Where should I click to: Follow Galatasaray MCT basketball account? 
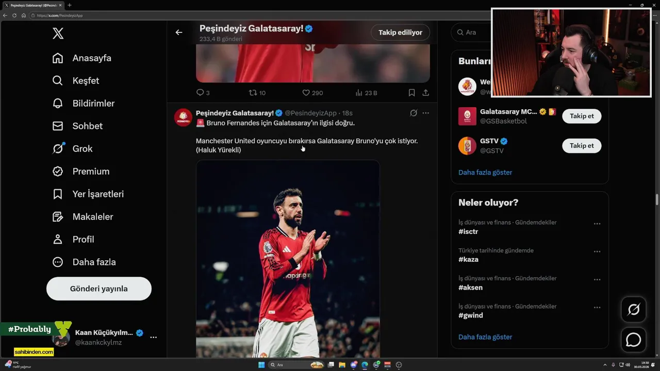582,116
